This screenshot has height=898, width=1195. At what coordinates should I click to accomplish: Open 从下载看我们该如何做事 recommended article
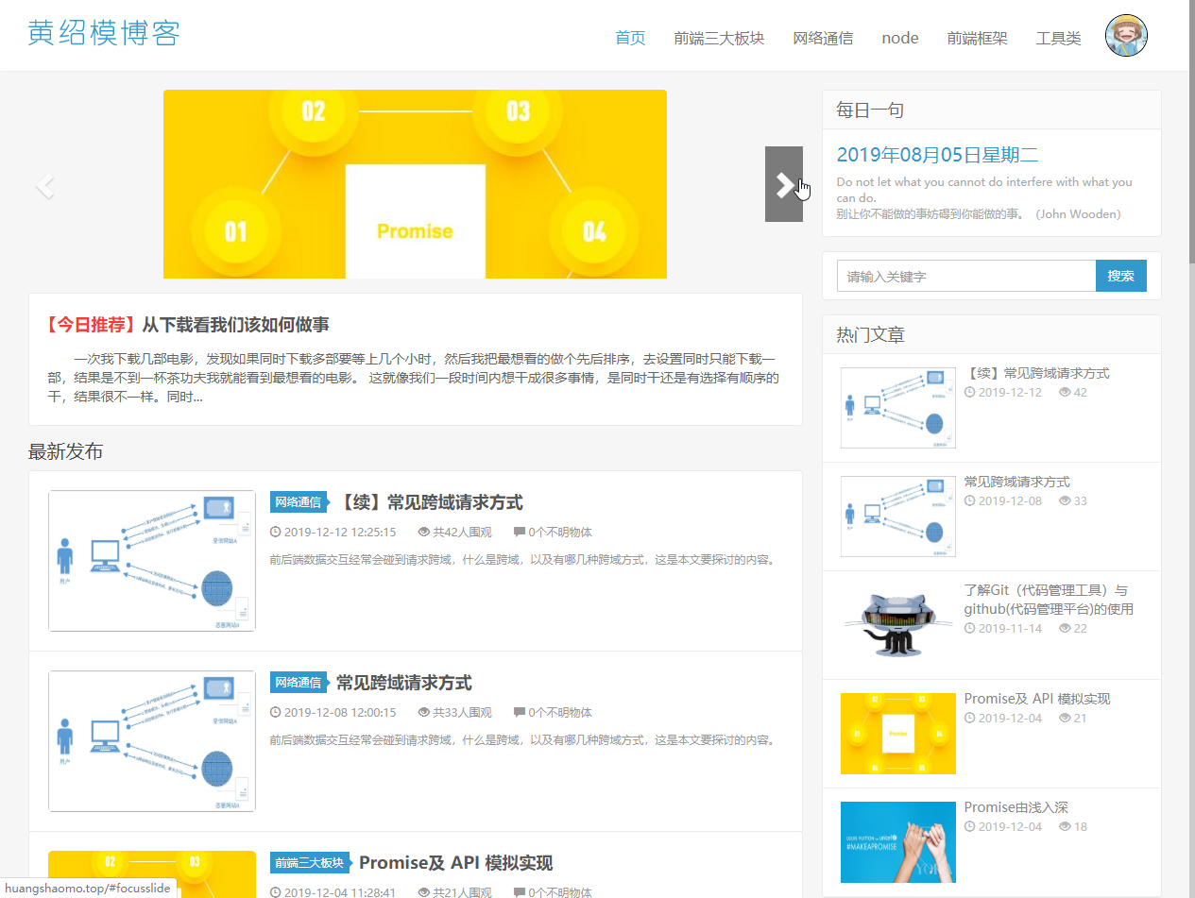click(235, 325)
